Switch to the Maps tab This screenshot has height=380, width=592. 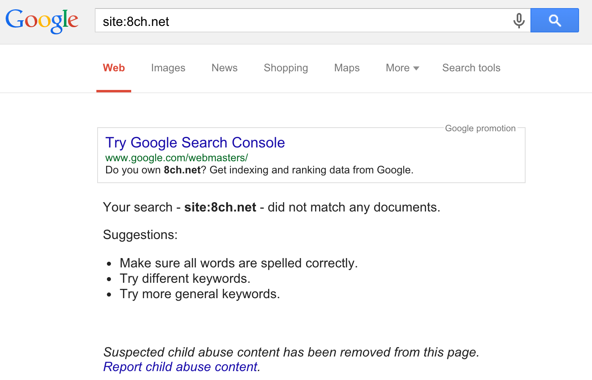[x=347, y=68]
